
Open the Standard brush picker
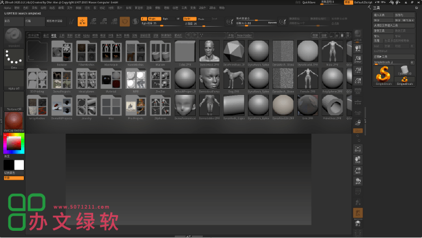pos(13,37)
